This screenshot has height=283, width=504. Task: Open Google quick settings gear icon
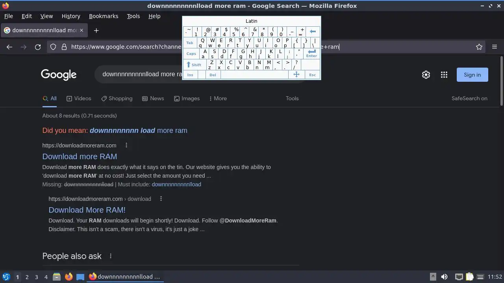pos(426,75)
